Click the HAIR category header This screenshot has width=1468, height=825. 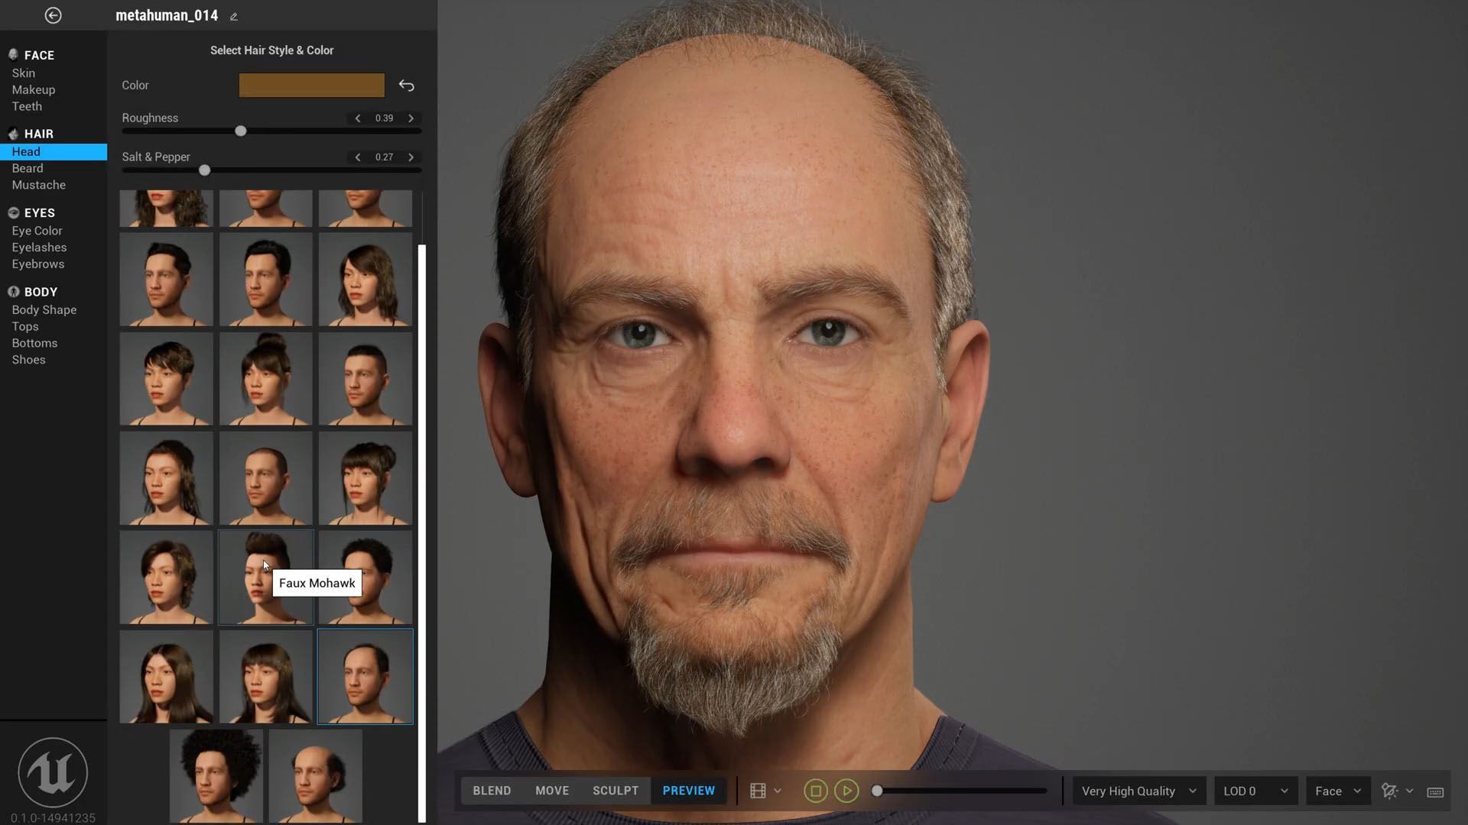(39, 134)
